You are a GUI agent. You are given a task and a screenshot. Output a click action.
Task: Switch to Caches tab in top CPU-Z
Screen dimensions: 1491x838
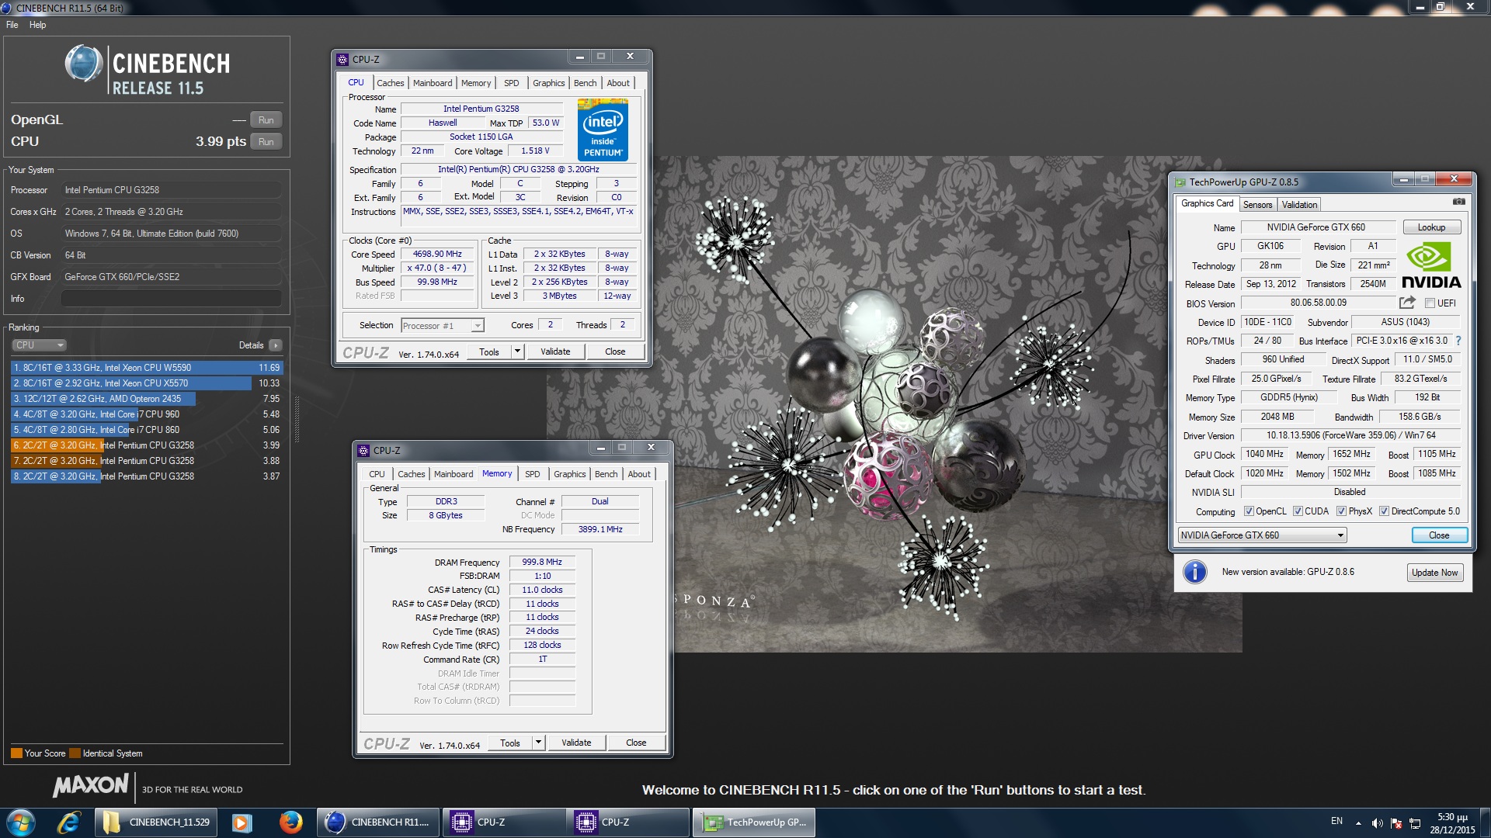(391, 83)
